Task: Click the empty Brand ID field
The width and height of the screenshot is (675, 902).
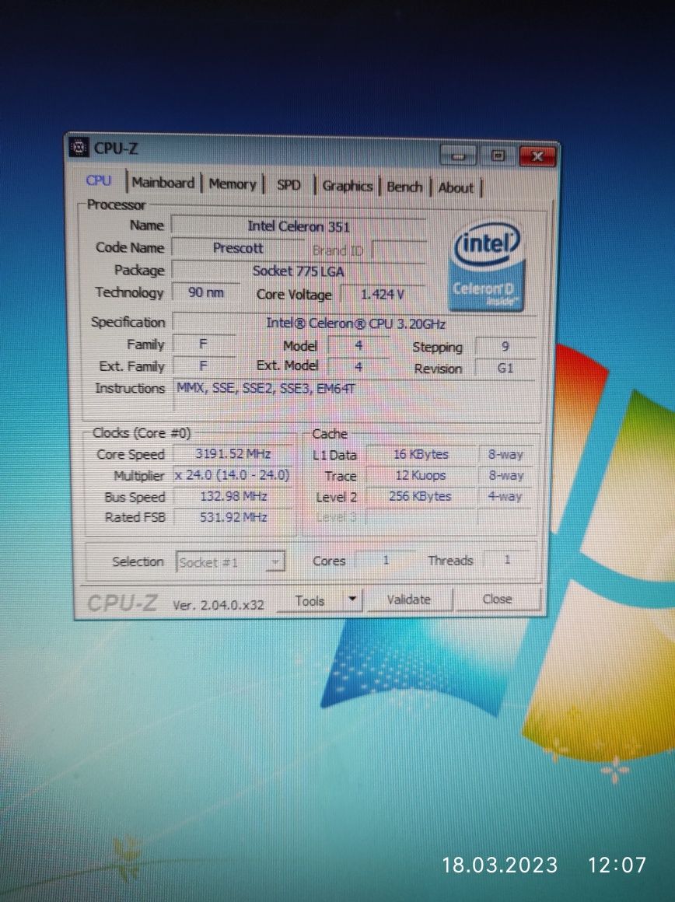Action: (400, 250)
